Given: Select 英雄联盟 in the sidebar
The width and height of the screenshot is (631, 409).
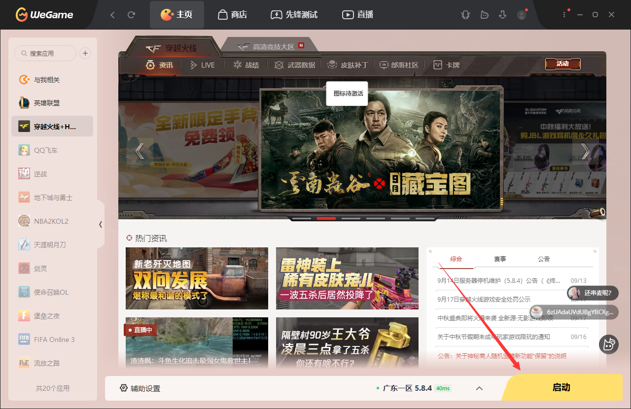Looking at the screenshot, I should [x=52, y=103].
